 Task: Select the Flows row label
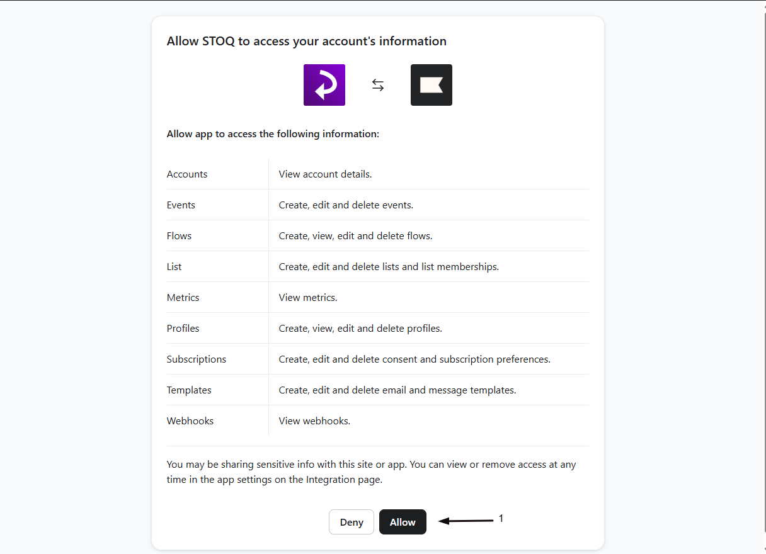(179, 236)
